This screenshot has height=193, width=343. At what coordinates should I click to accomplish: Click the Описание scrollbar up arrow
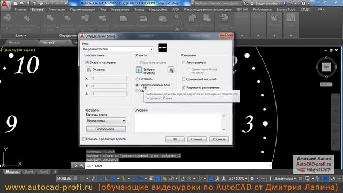[224, 116]
